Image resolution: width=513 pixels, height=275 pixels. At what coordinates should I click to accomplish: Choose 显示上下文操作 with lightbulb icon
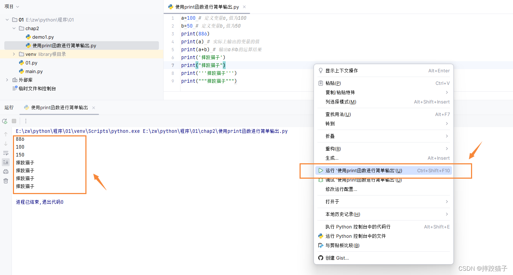point(383,71)
